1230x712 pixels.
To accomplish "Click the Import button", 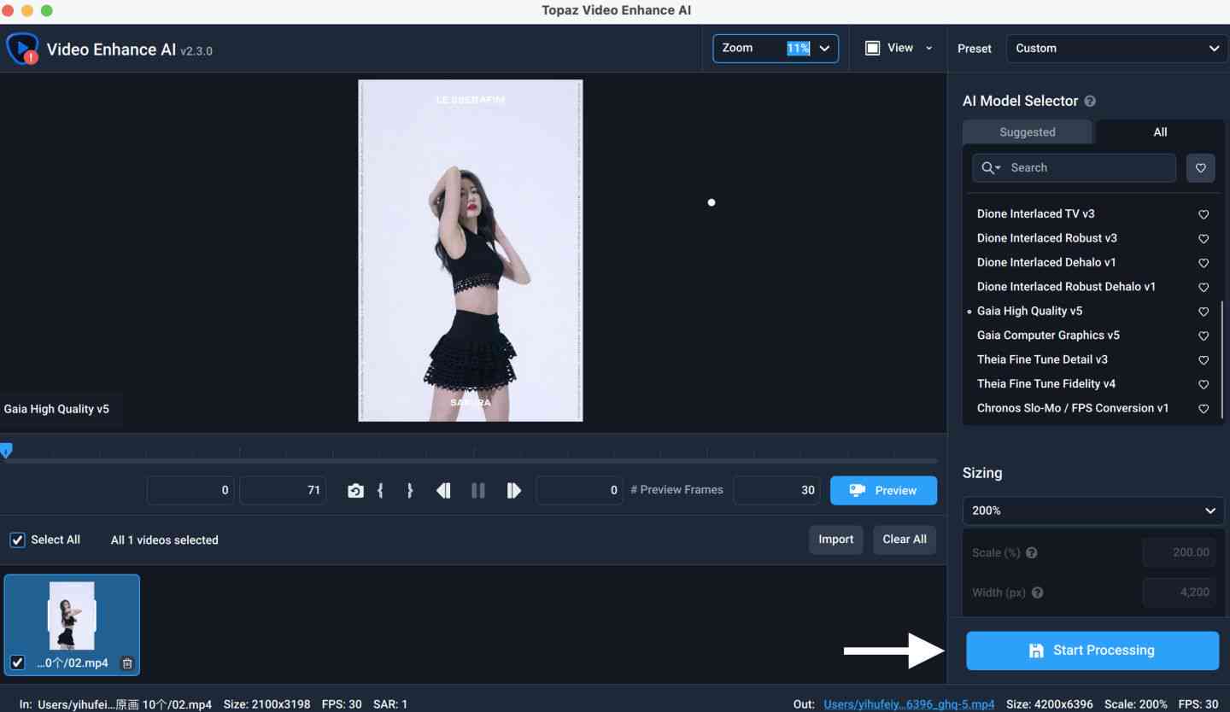I will coord(835,540).
